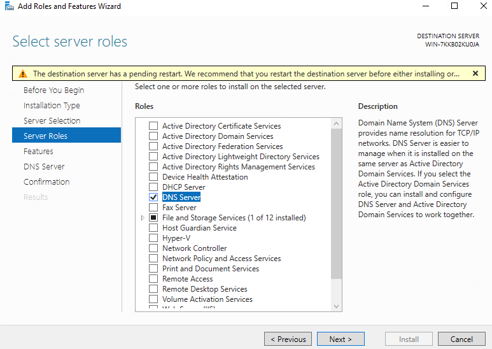The width and height of the screenshot is (492, 349).
Task: Open the Features step
Action: [x=38, y=152]
